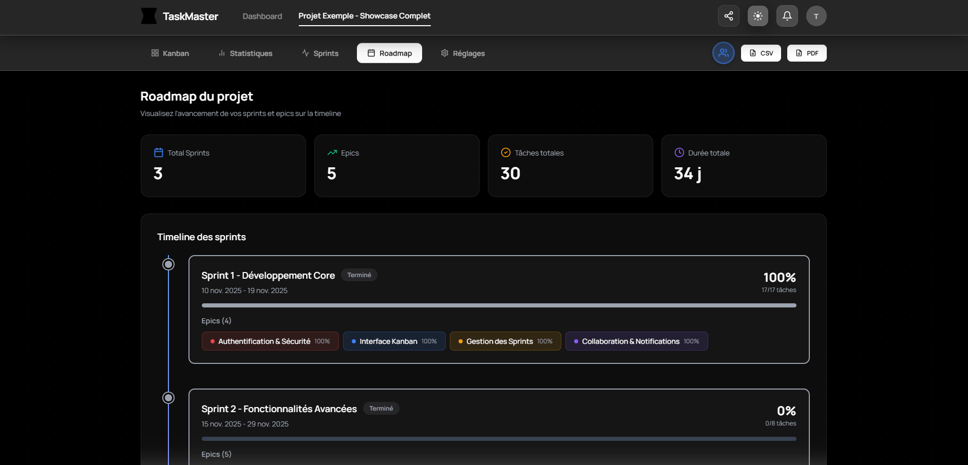Open notifications via the bell icon
This screenshot has height=465, width=968.
point(787,16)
